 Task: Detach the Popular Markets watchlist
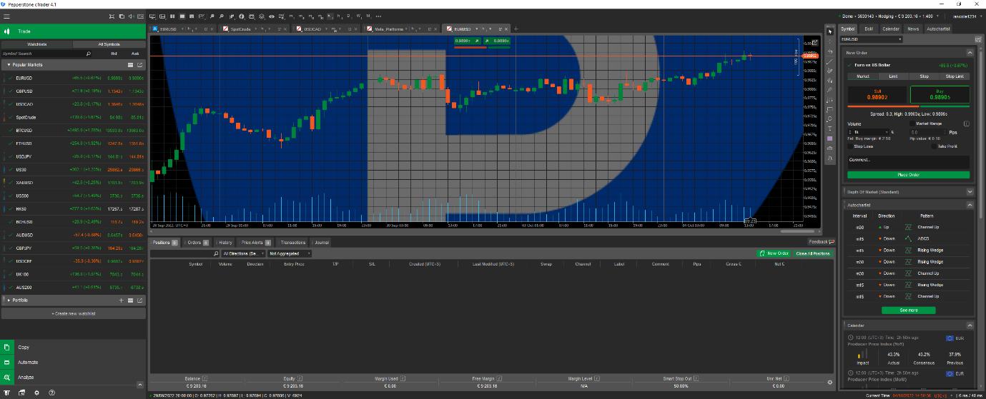pyautogui.click(x=140, y=65)
